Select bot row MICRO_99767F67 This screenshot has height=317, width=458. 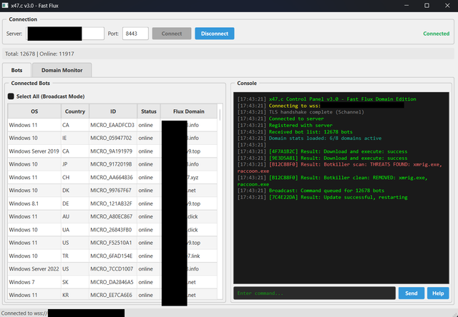pos(112,191)
